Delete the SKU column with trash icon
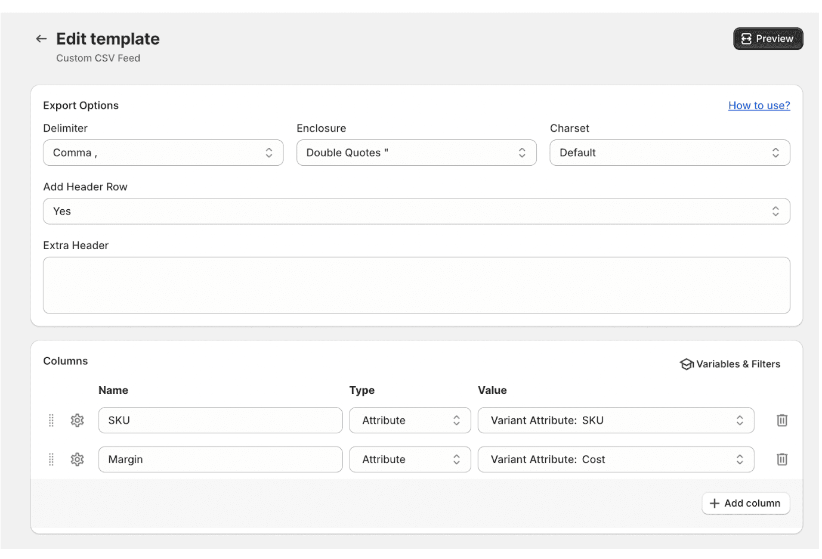 781,421
